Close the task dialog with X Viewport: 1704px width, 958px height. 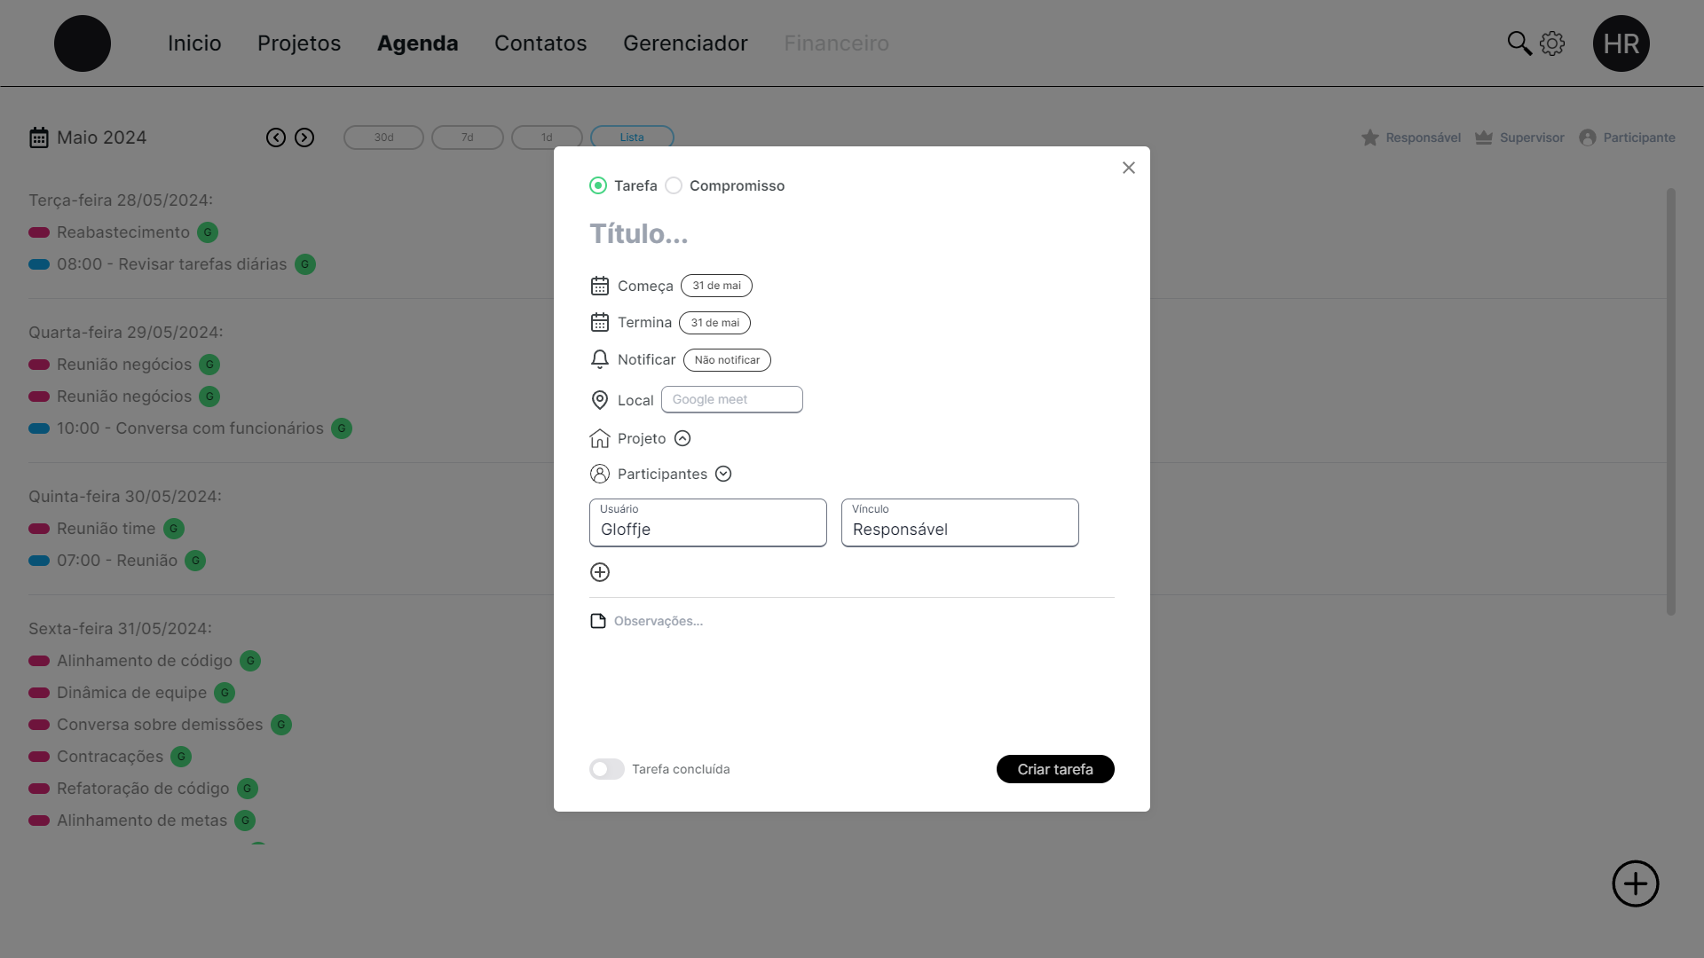pos(1129,168)
